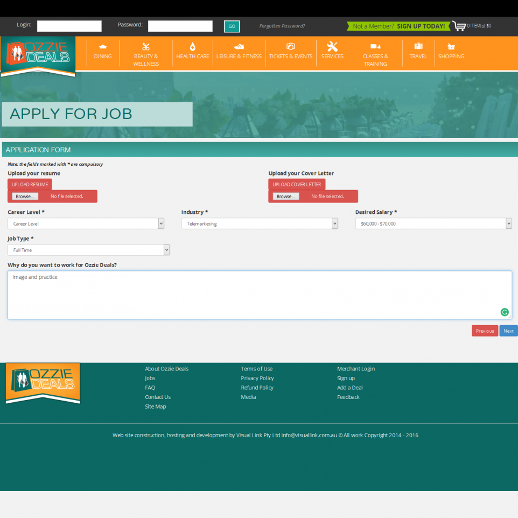Screen dimensions: 518x518
Task: Open the Merchant Login link
Action: [x=356, y=369]
